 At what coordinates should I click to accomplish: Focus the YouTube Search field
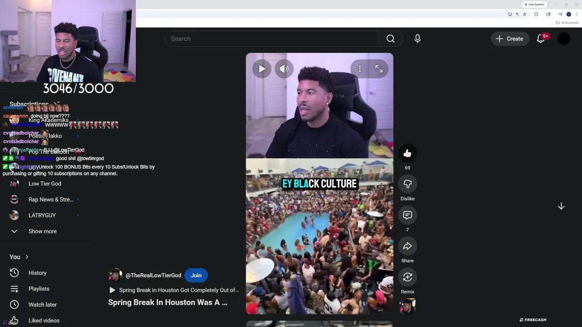[x=271, y=39]
